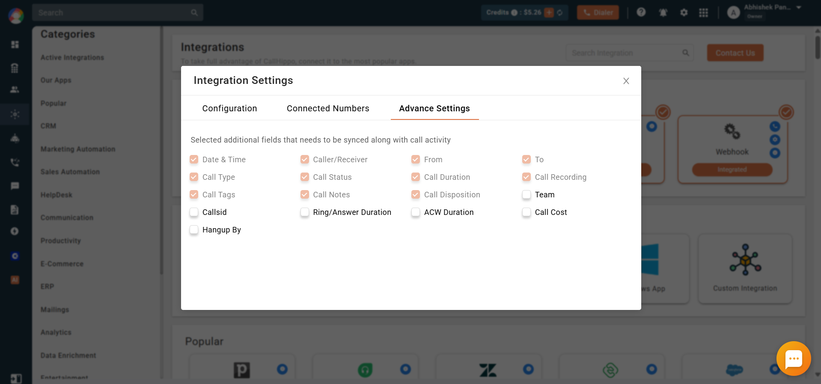
Task: Select the Analytics category
Action: pos(56,332)
